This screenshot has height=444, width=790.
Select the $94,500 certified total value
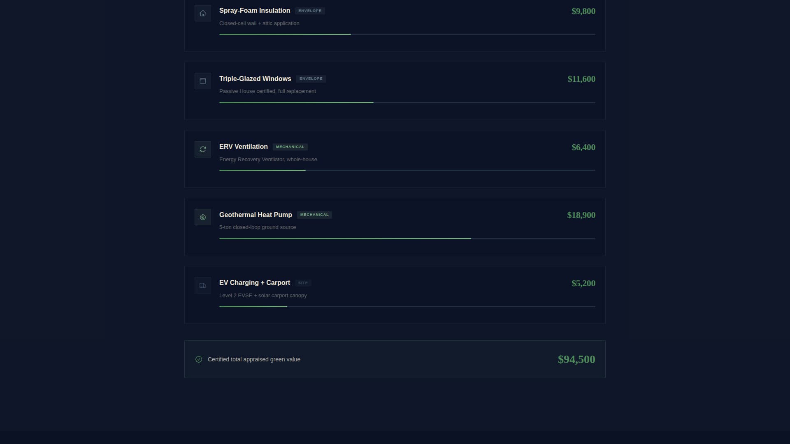point(576,359)
